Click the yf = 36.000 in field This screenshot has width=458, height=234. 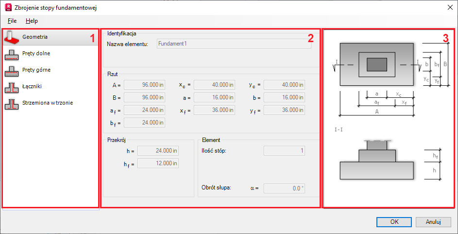(x=284, y=110)
